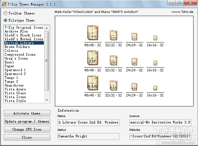Click the Licence information field
The width and height of the screenshot is (198, 146).
pos(160,123)
